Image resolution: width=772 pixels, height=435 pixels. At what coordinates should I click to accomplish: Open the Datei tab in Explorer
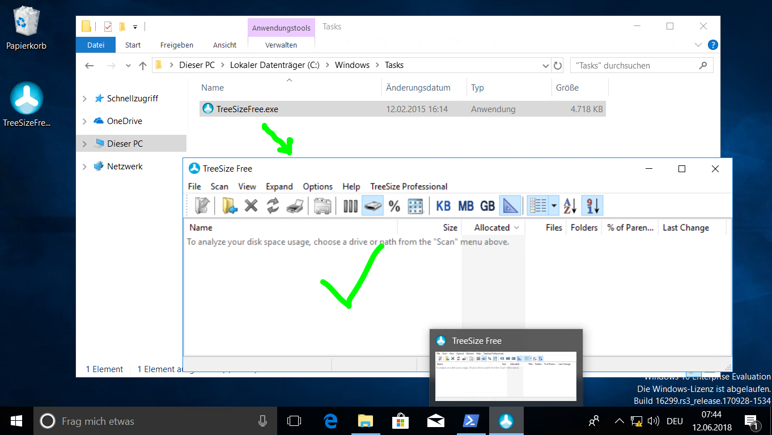[96, 45]
